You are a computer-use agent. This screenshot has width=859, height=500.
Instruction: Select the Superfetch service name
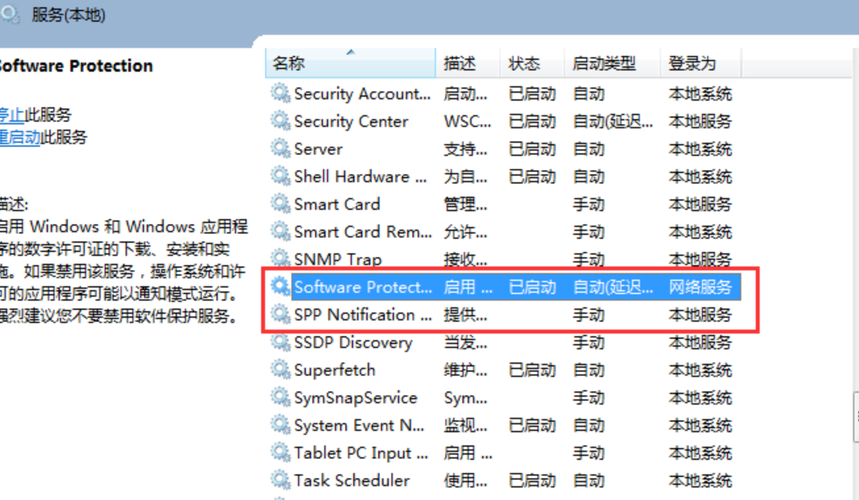334,370
